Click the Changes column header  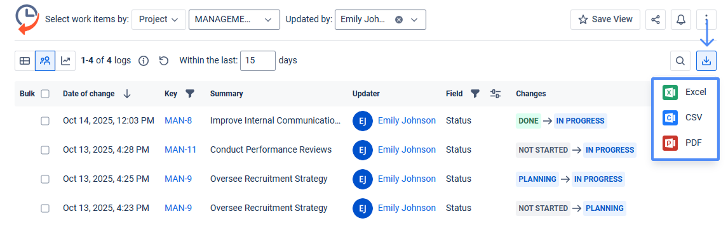click(530, 94)
